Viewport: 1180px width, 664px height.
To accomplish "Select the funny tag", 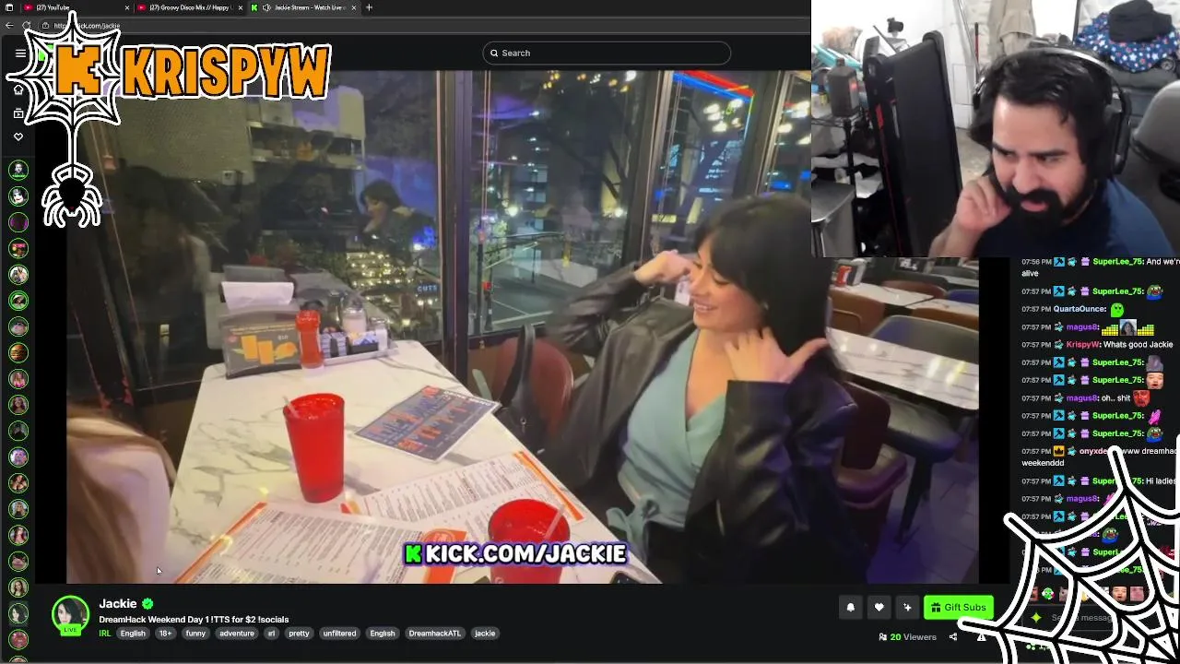I will click(195, 634).
